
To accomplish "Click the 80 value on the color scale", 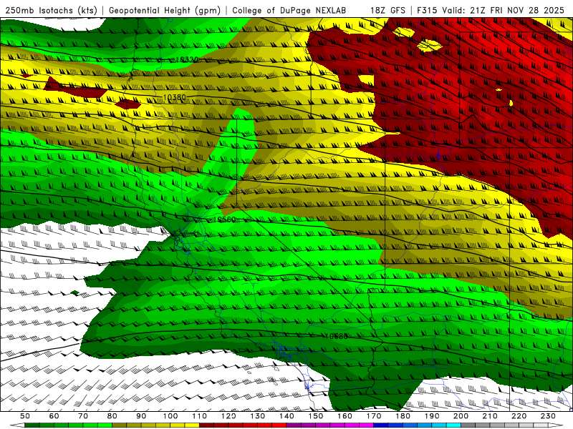I will tap(112, 416).
